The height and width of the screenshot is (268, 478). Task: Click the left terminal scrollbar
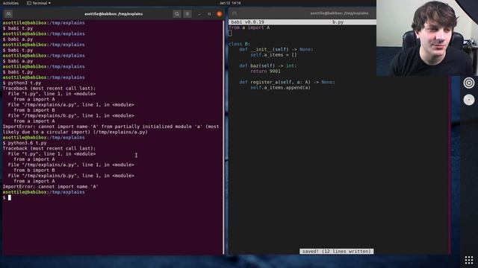[223, 137]
